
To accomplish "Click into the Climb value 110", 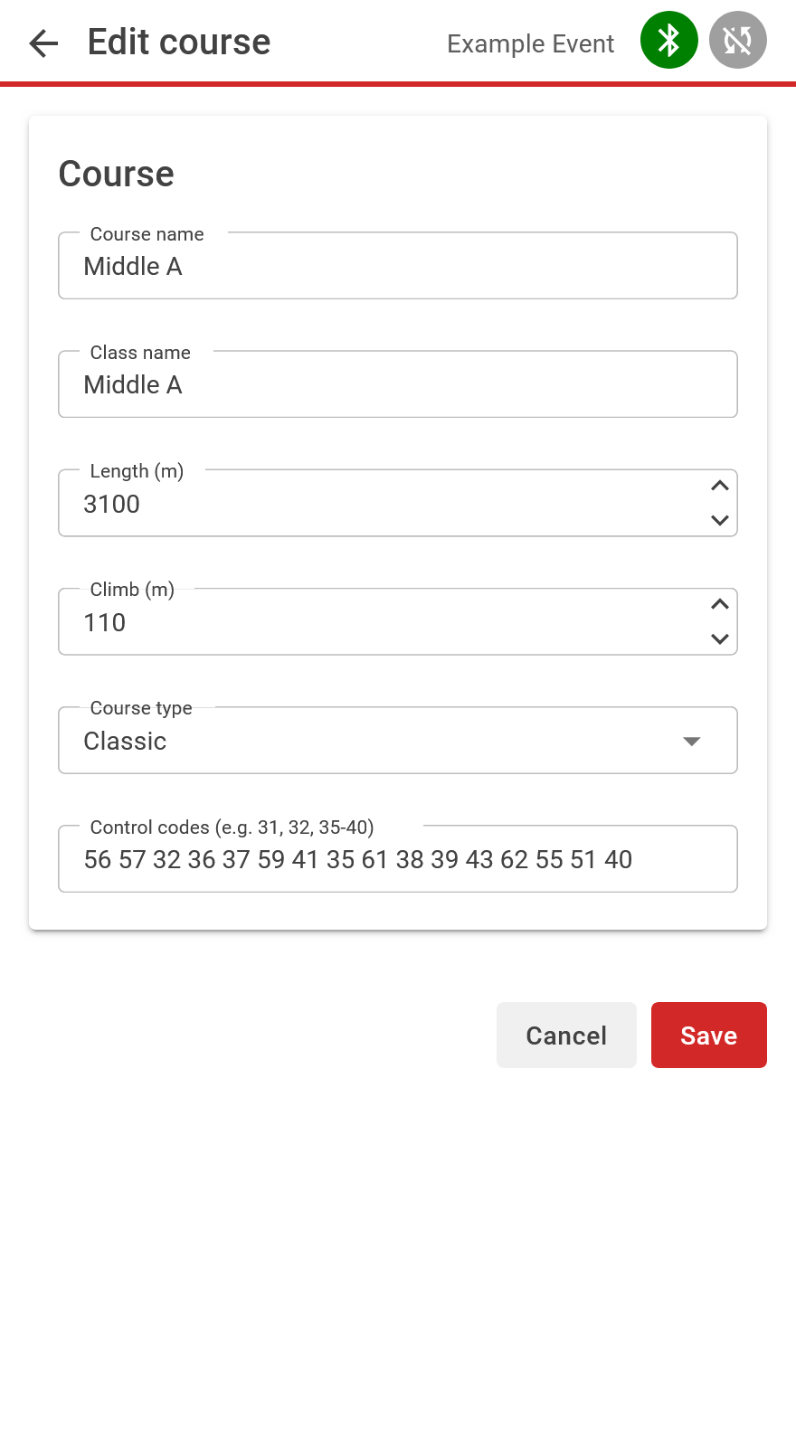I will [x=105, y=622].
